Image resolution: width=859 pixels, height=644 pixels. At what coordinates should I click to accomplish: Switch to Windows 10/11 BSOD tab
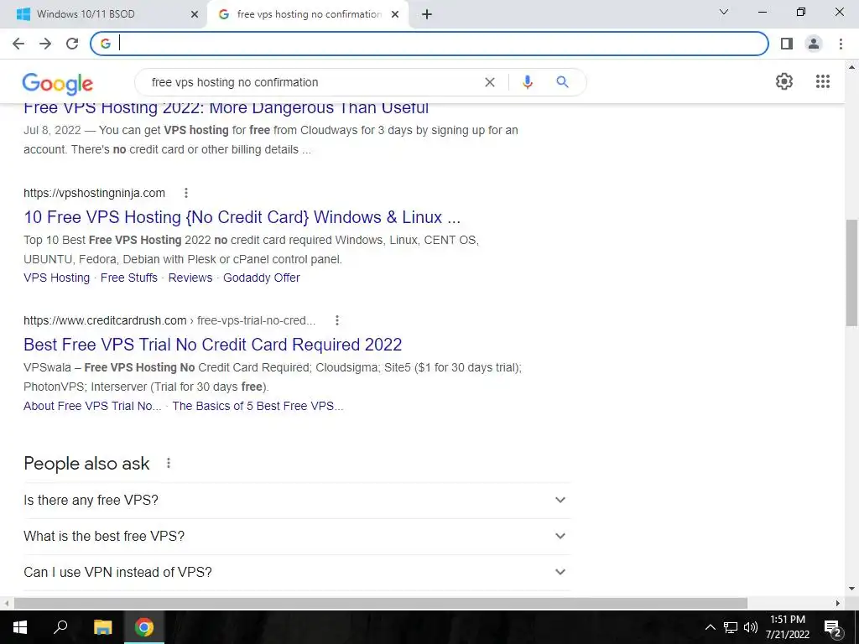(103, 14)
